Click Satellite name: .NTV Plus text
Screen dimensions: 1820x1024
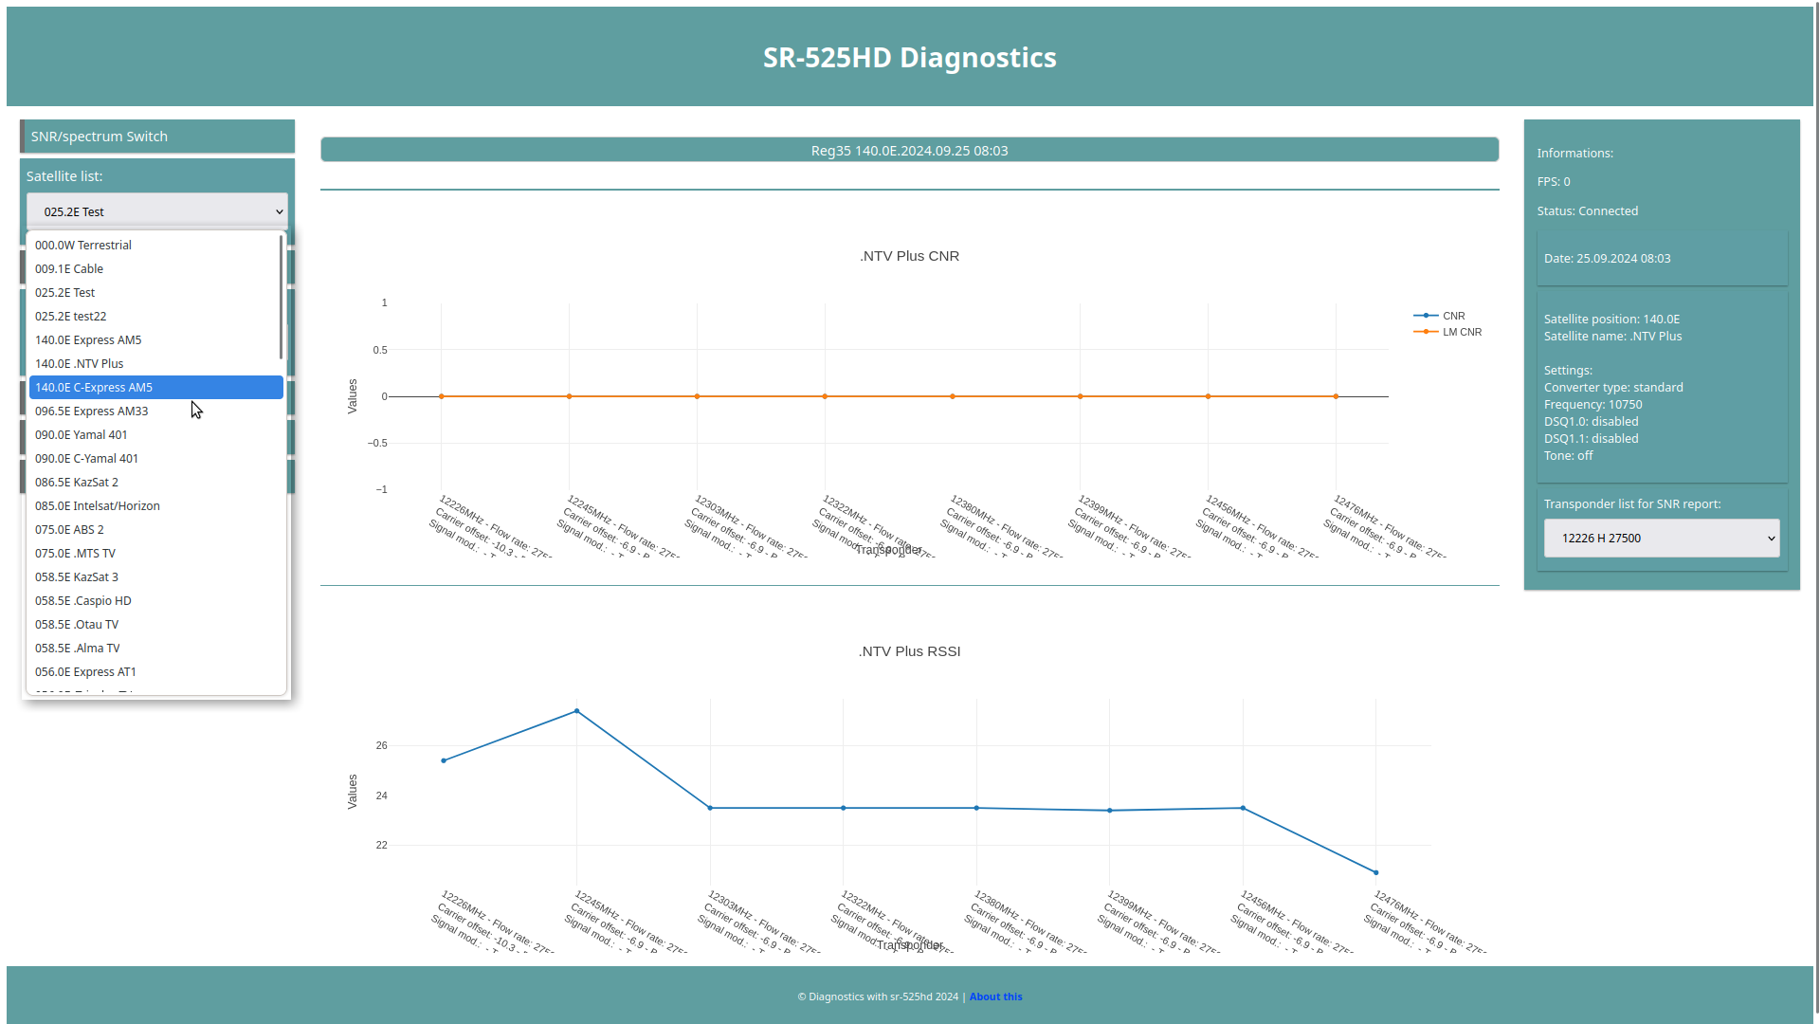(1612, 336)
